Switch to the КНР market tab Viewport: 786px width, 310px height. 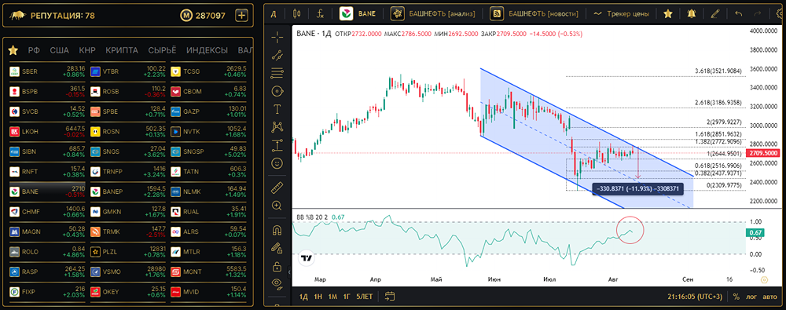[87, 50]
